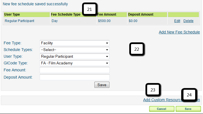Click the Edit link in the fee row
Image resolution: width=203 pixels, height=114 pixels.
point(177,21)
